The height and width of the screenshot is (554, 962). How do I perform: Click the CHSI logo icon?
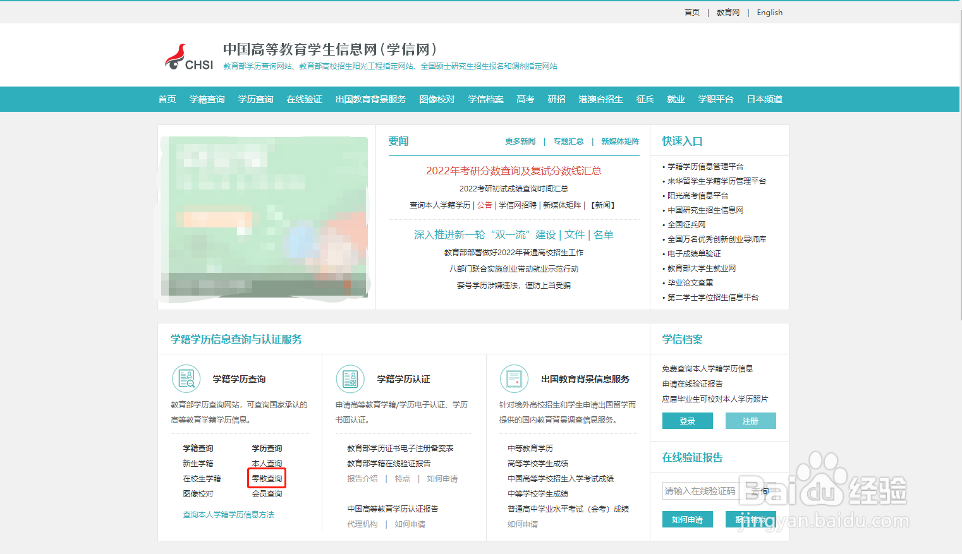click(189, 57)
